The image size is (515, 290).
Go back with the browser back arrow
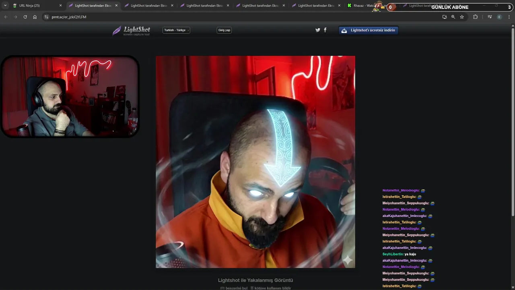click(6, 17)
